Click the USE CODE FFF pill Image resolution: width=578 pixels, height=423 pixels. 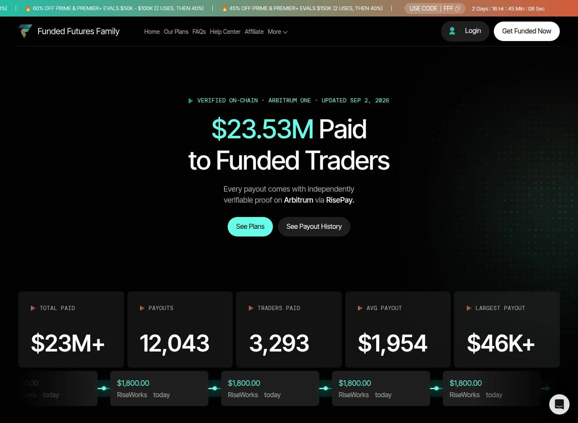coord(435,8)
